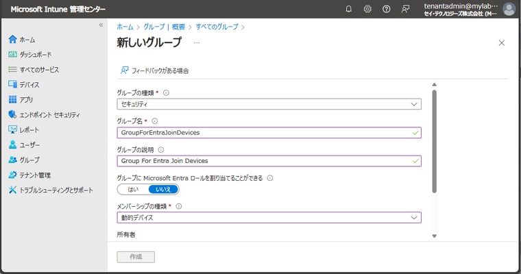The image size is (521, 274).
Task: Click info icon next to グループの説明
Action: coord(161,150)
